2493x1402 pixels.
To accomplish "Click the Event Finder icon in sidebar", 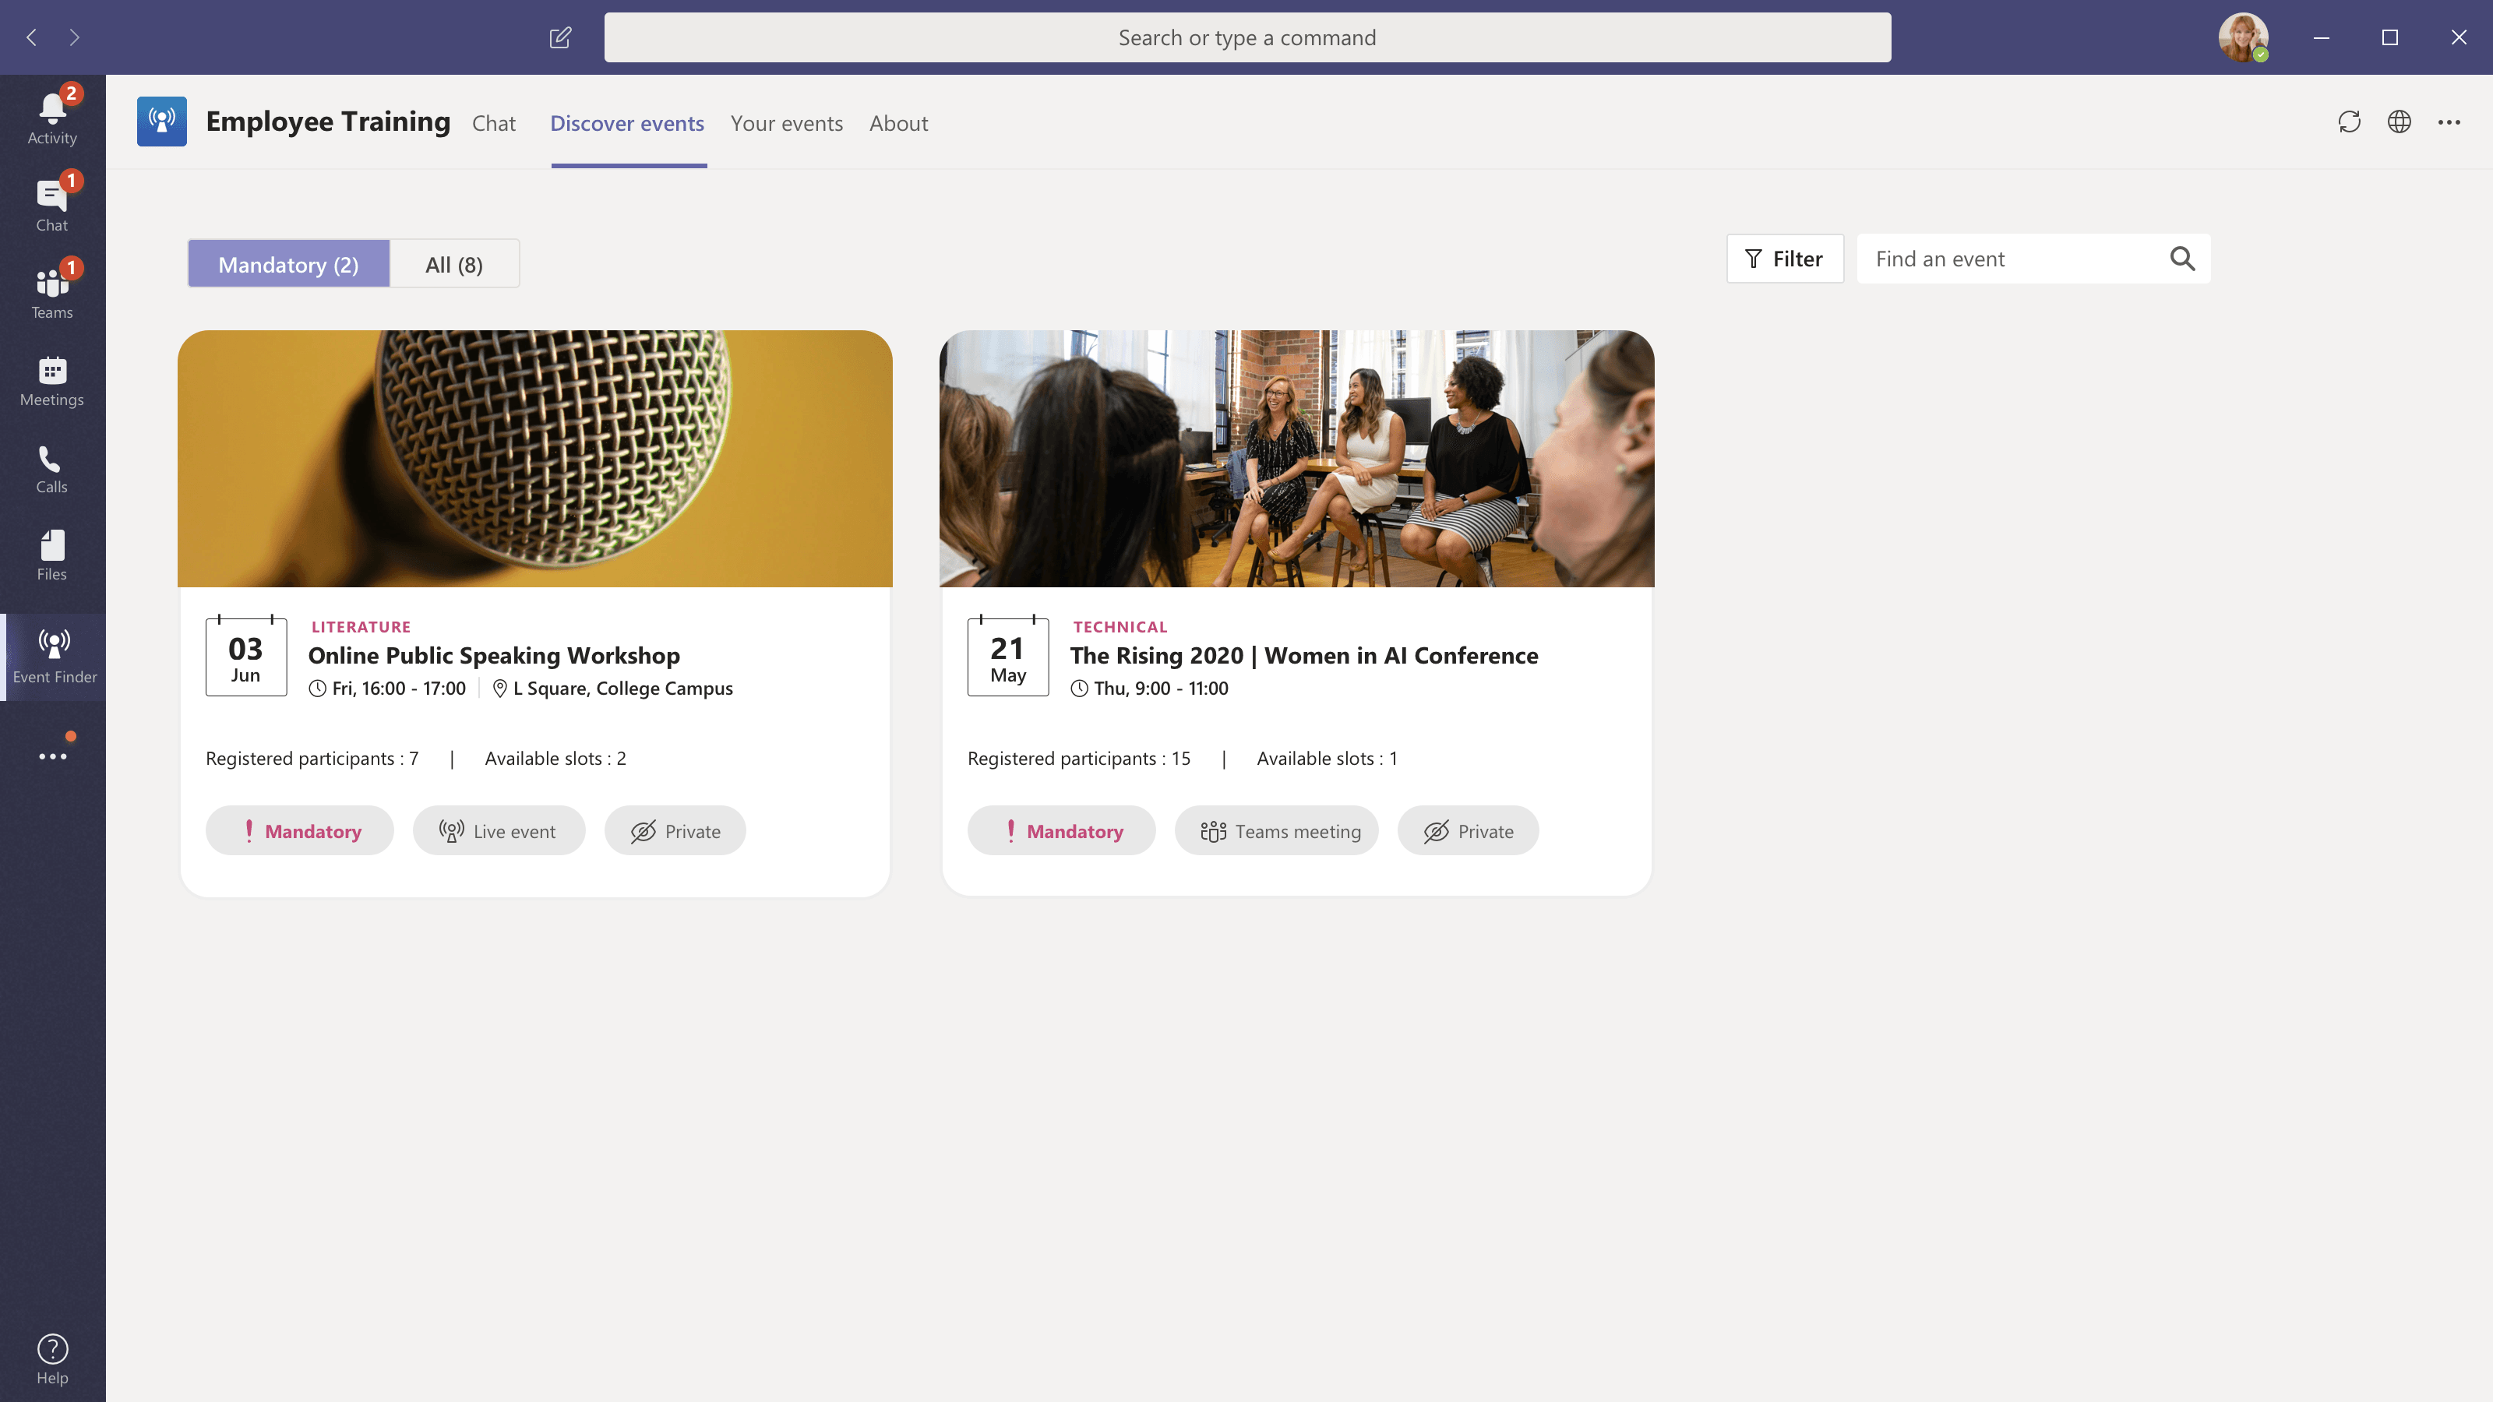I will pyautogui.click(x=51, y=654).
